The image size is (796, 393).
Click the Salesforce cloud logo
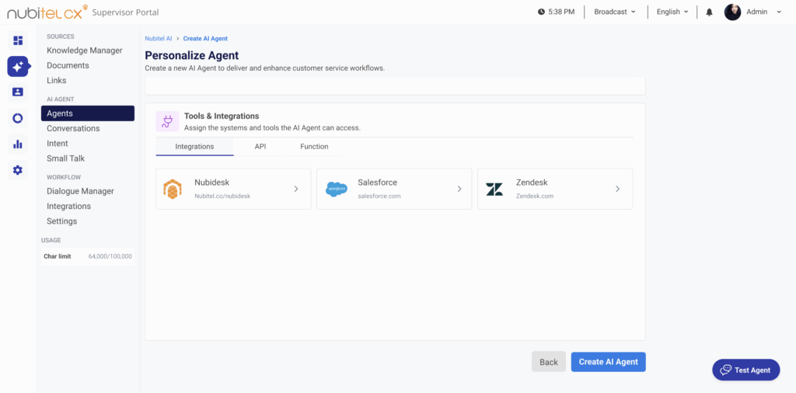coord(336,189)
